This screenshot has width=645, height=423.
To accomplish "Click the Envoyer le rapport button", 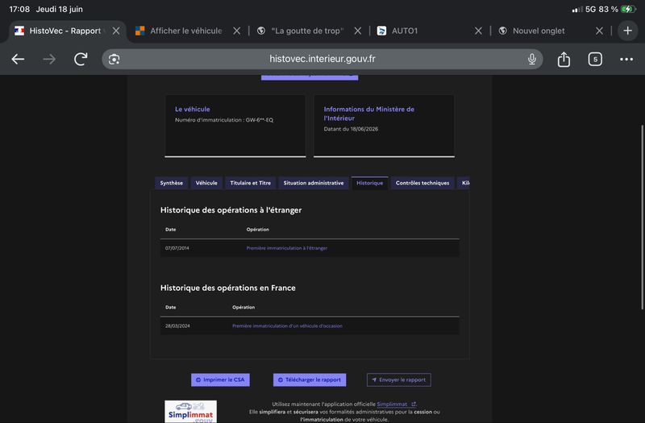I will click(398, 379).
